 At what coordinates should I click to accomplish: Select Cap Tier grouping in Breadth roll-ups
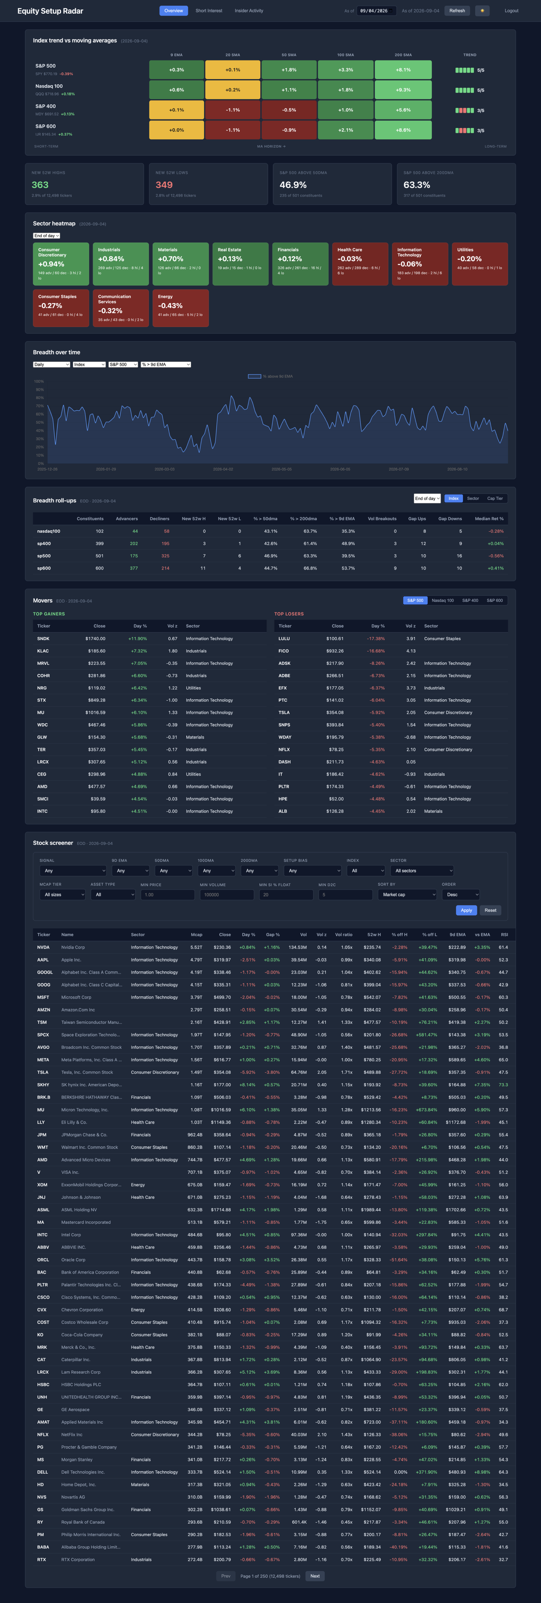pos(495,498)
